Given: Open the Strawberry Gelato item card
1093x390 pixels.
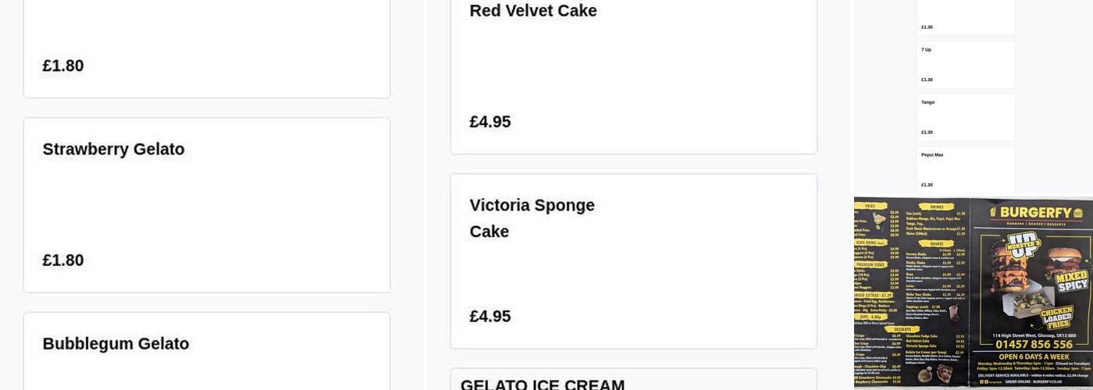Looking at the screenshot, I should click(x=206, y=204).
